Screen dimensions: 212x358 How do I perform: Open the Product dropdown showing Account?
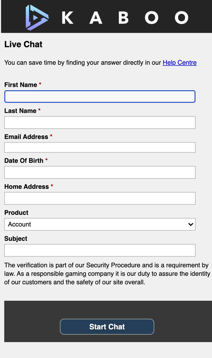[95, 224]
